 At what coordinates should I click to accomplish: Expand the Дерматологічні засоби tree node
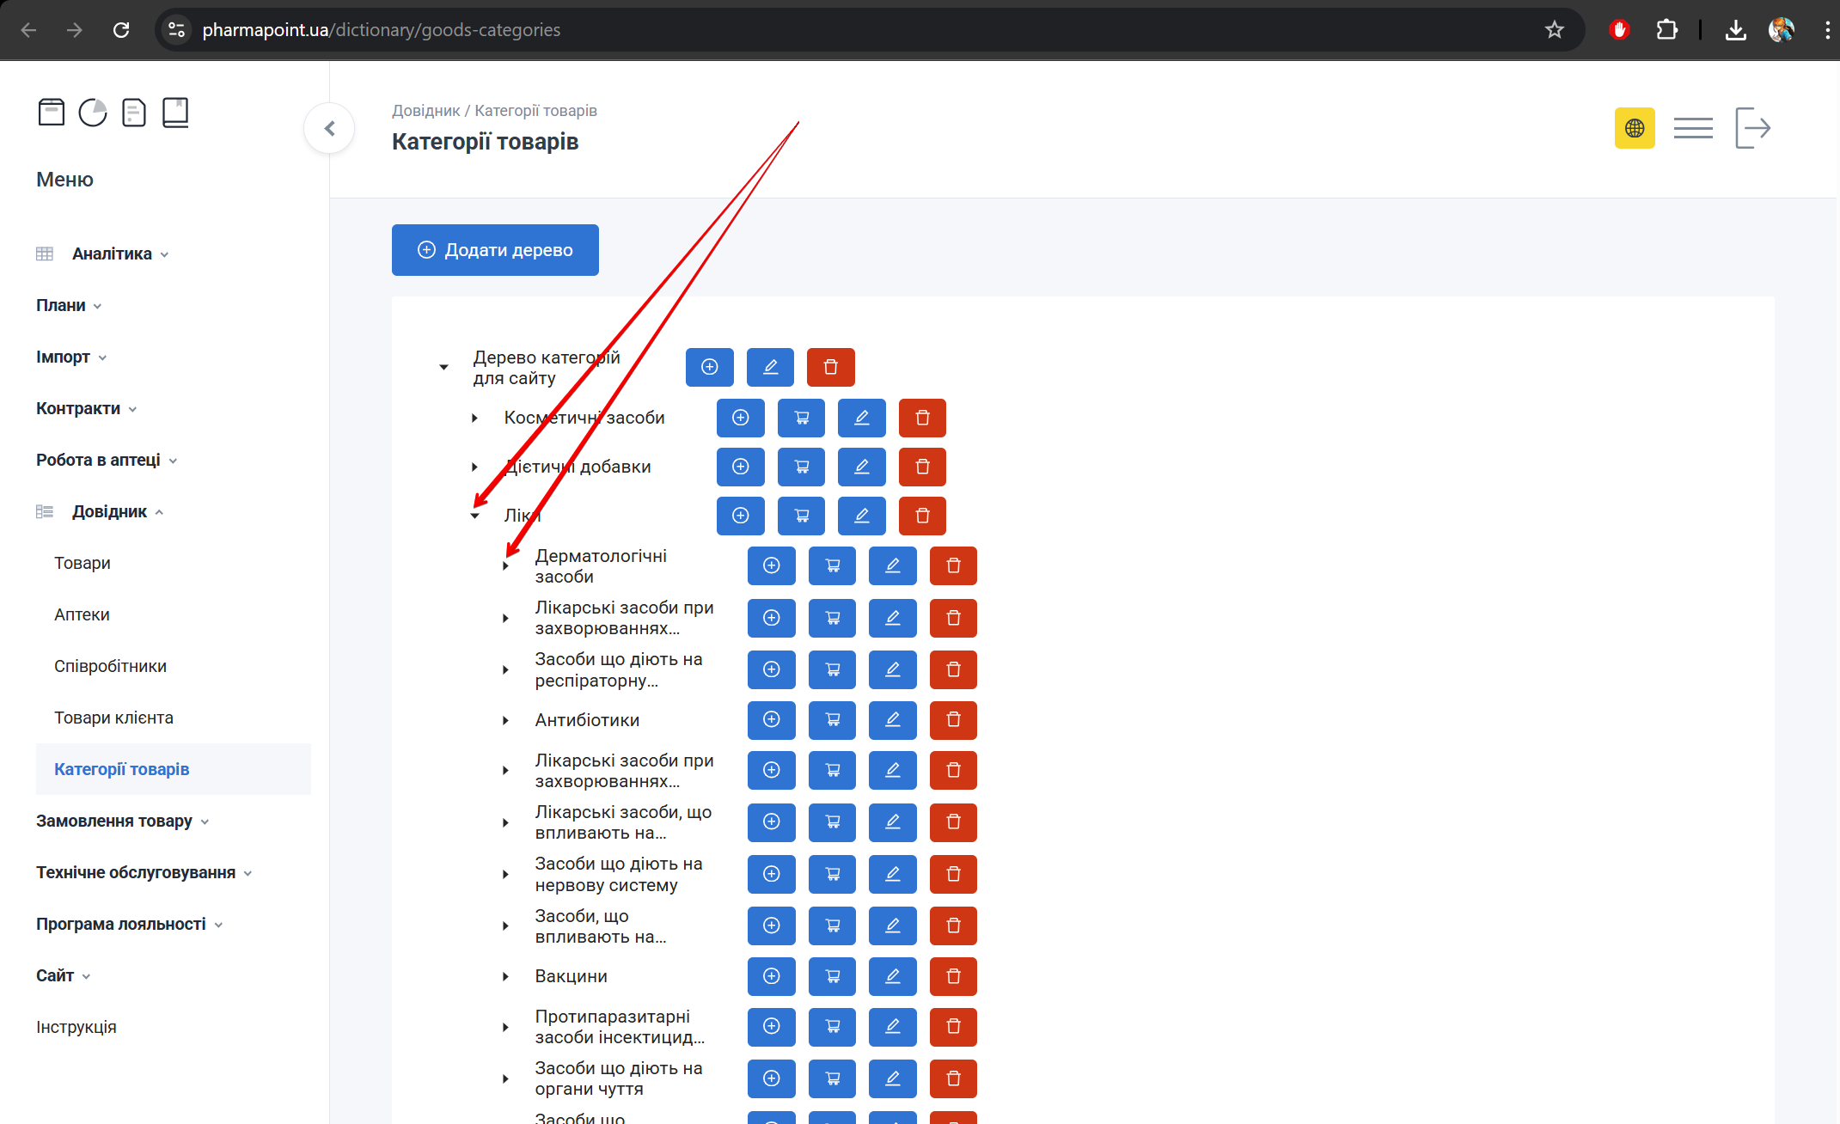pos(506,566)
